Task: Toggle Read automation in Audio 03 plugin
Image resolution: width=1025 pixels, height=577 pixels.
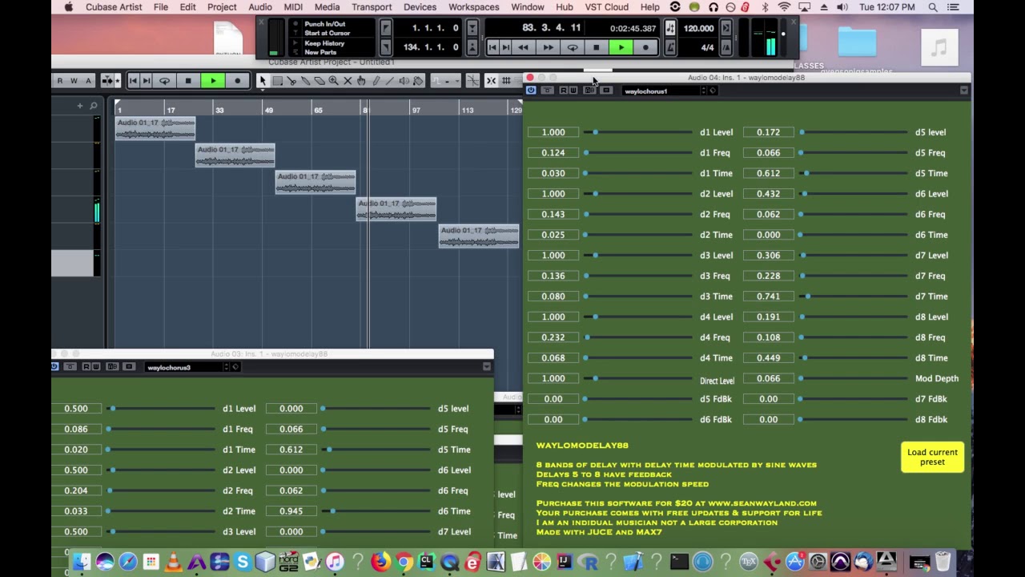Action: 86,367
